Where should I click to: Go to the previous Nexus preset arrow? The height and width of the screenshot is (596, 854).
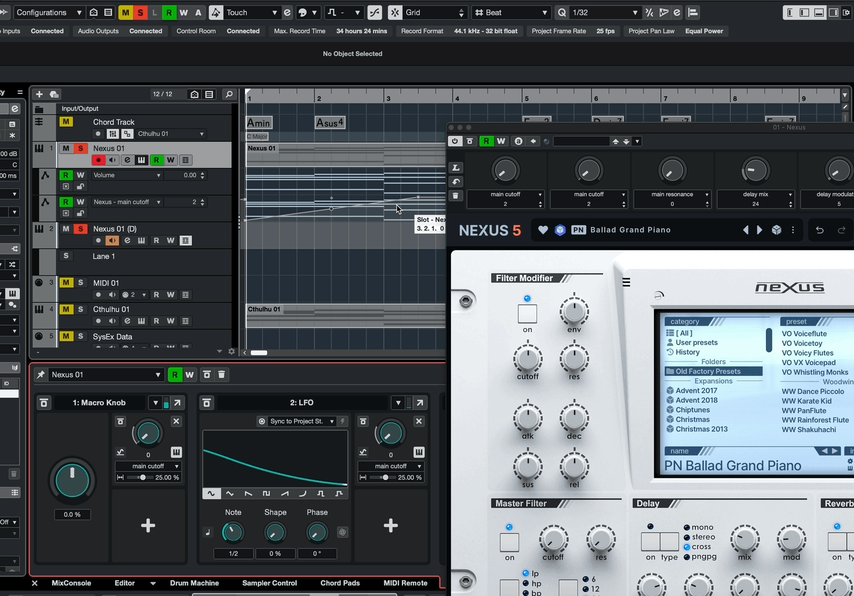tap(745, 230)
